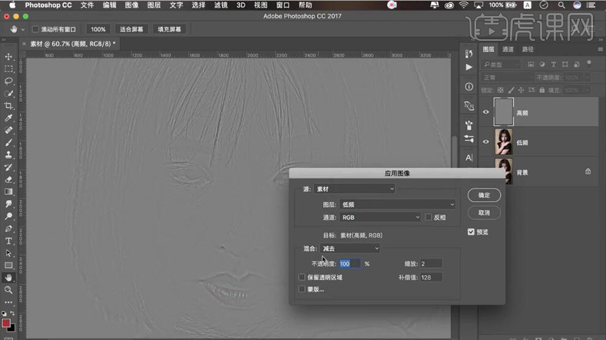Open the Properties info panel icon
The height and width of the screenshot is (340, 606).
pos(469,87)
